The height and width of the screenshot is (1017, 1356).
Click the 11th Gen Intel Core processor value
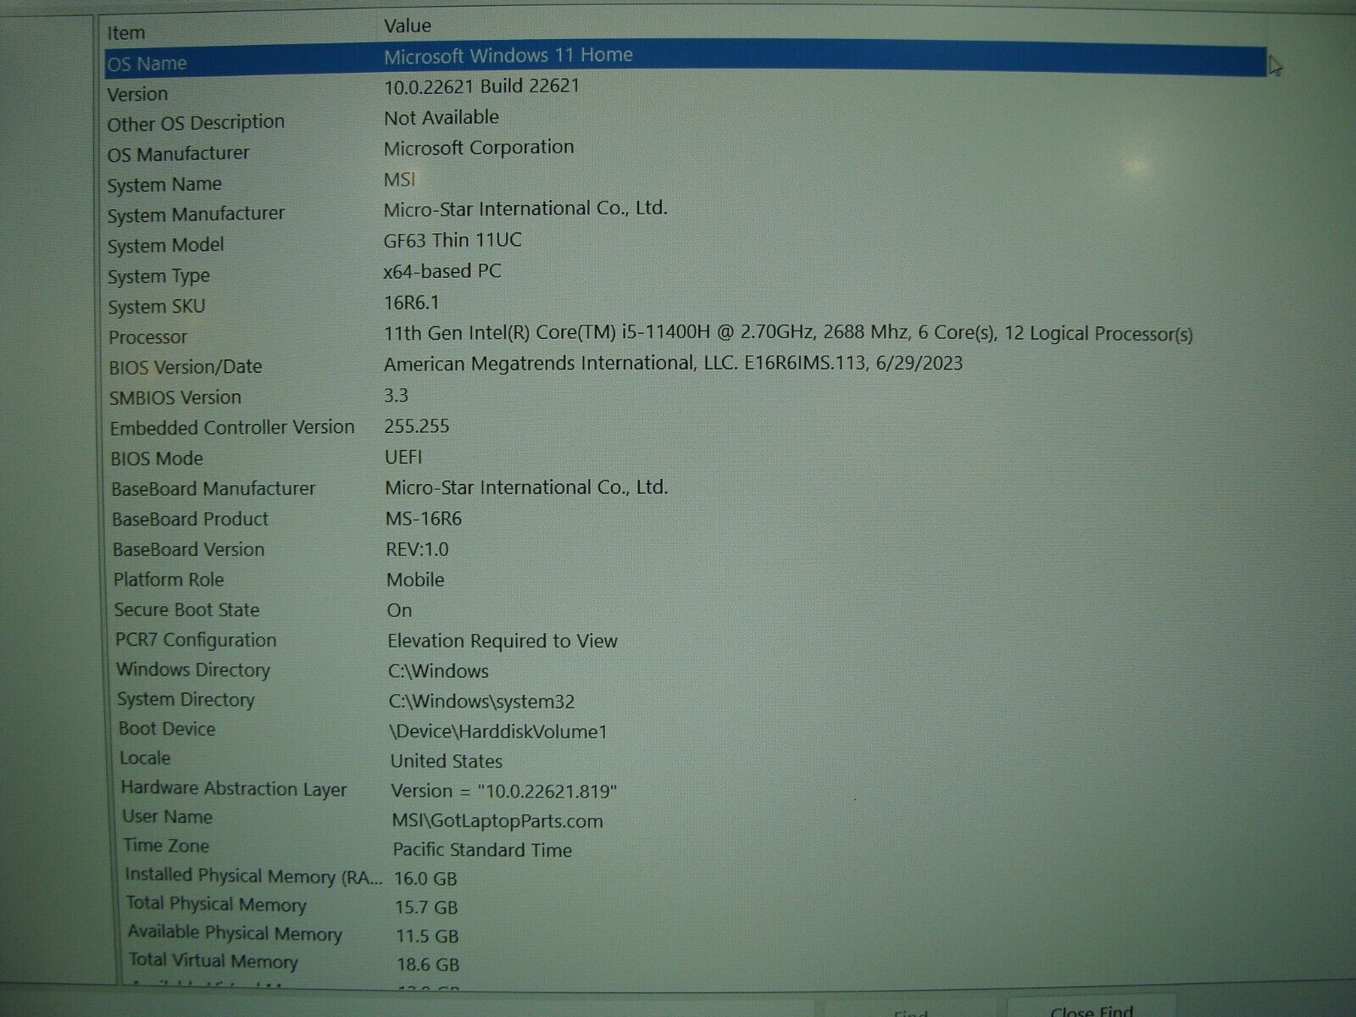(x=788, y=334)
